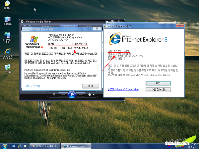
Task: Close the Windows Media Player 정보 dialog
Action: click(x=97, y=28)
